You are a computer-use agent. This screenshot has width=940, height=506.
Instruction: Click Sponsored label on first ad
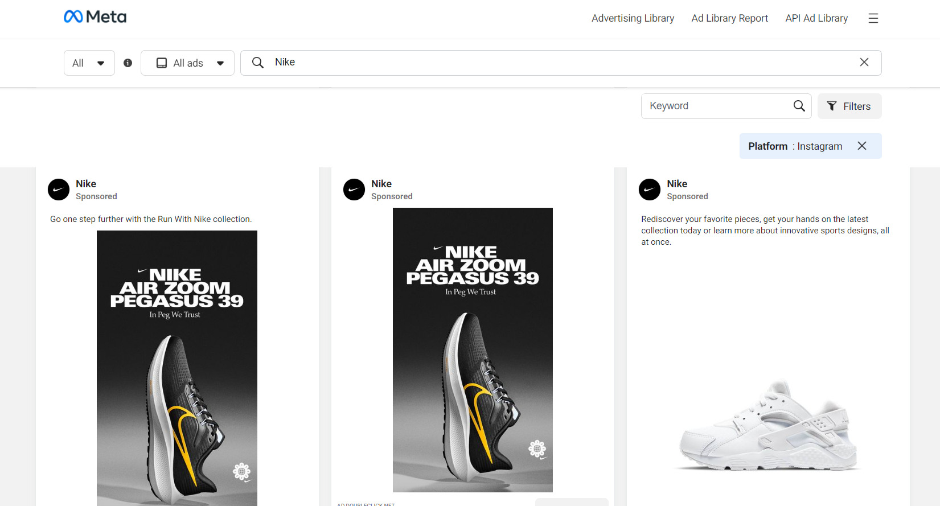[96, 196]
